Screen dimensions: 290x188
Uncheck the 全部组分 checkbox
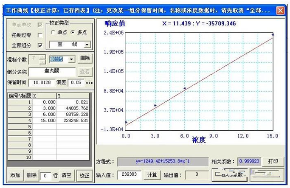40,45
